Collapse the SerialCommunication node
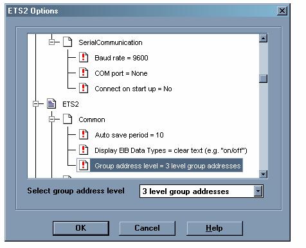The height and width of the screenshot is (248, 306). (51, 42)
